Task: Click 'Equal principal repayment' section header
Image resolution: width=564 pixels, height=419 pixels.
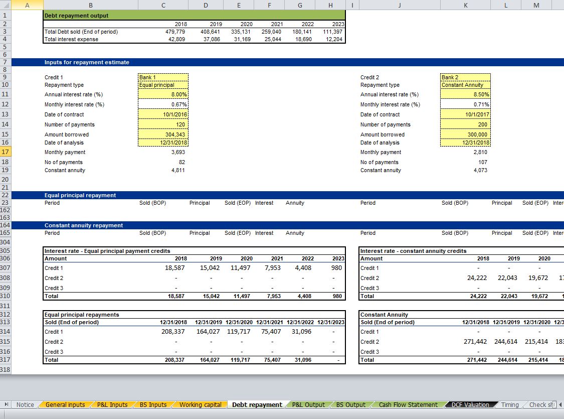Action: [x=80, y=195]
